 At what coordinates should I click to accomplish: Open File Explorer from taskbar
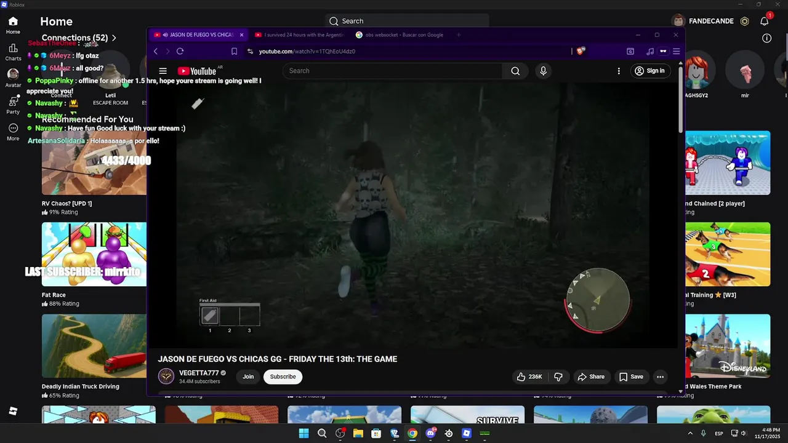[358, 433]
